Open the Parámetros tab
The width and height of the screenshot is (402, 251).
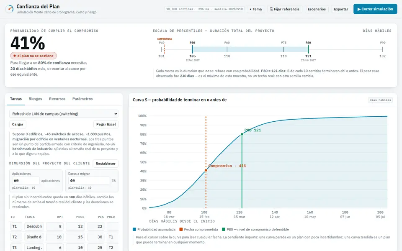(82, 99)
